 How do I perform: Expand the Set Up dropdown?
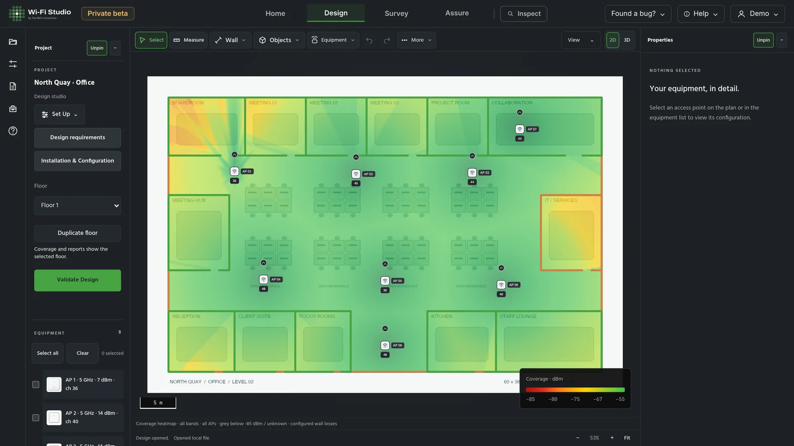tap(60, 114)
